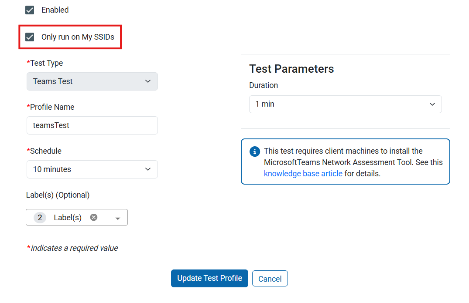Click the "Only run on My SSIDs" label text
Image resolution: width=469 pixels, height=303 pixels.
click(78, 37)
